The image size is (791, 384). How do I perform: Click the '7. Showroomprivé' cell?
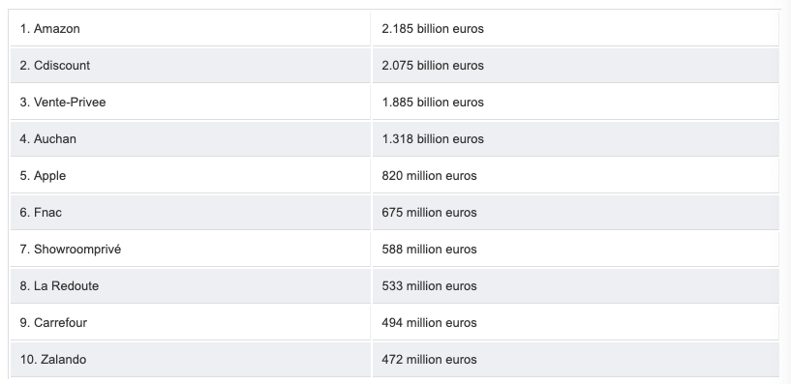(x=190, y=250)
